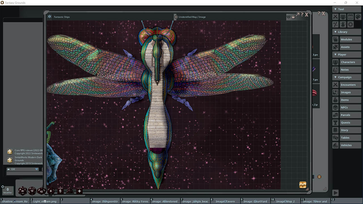Open the Combat Tracker crossed-swords icon
Screen dimensions: 363x204
(335, 16)
